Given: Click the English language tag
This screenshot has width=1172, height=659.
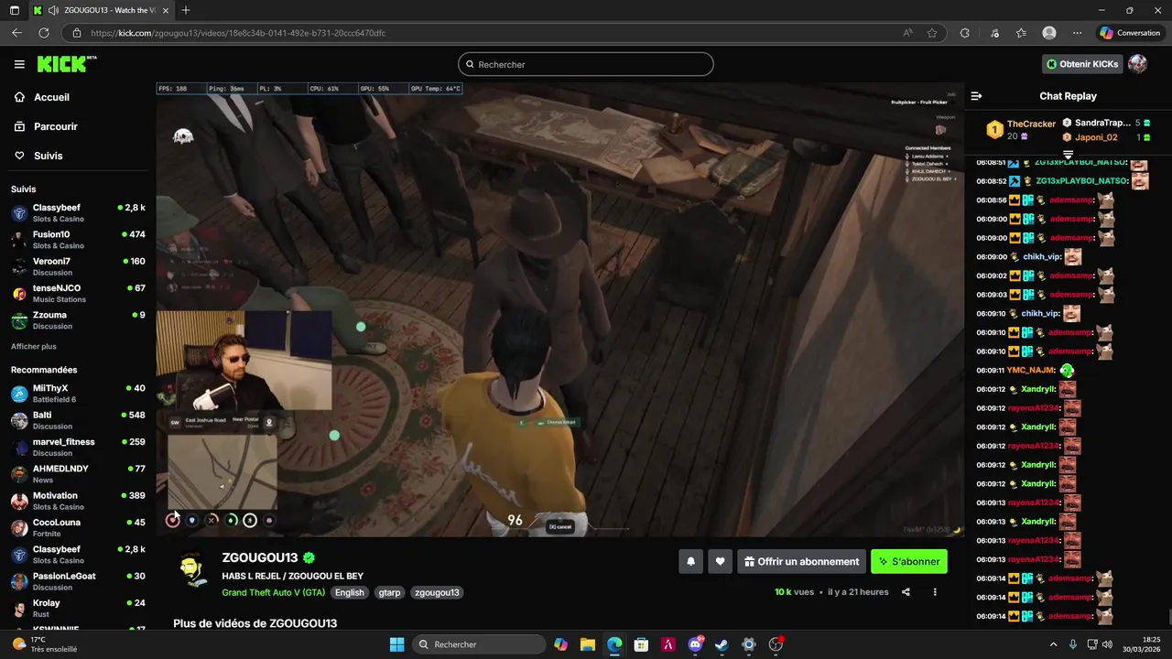Looking at the screenshot, I should (349, 592).
